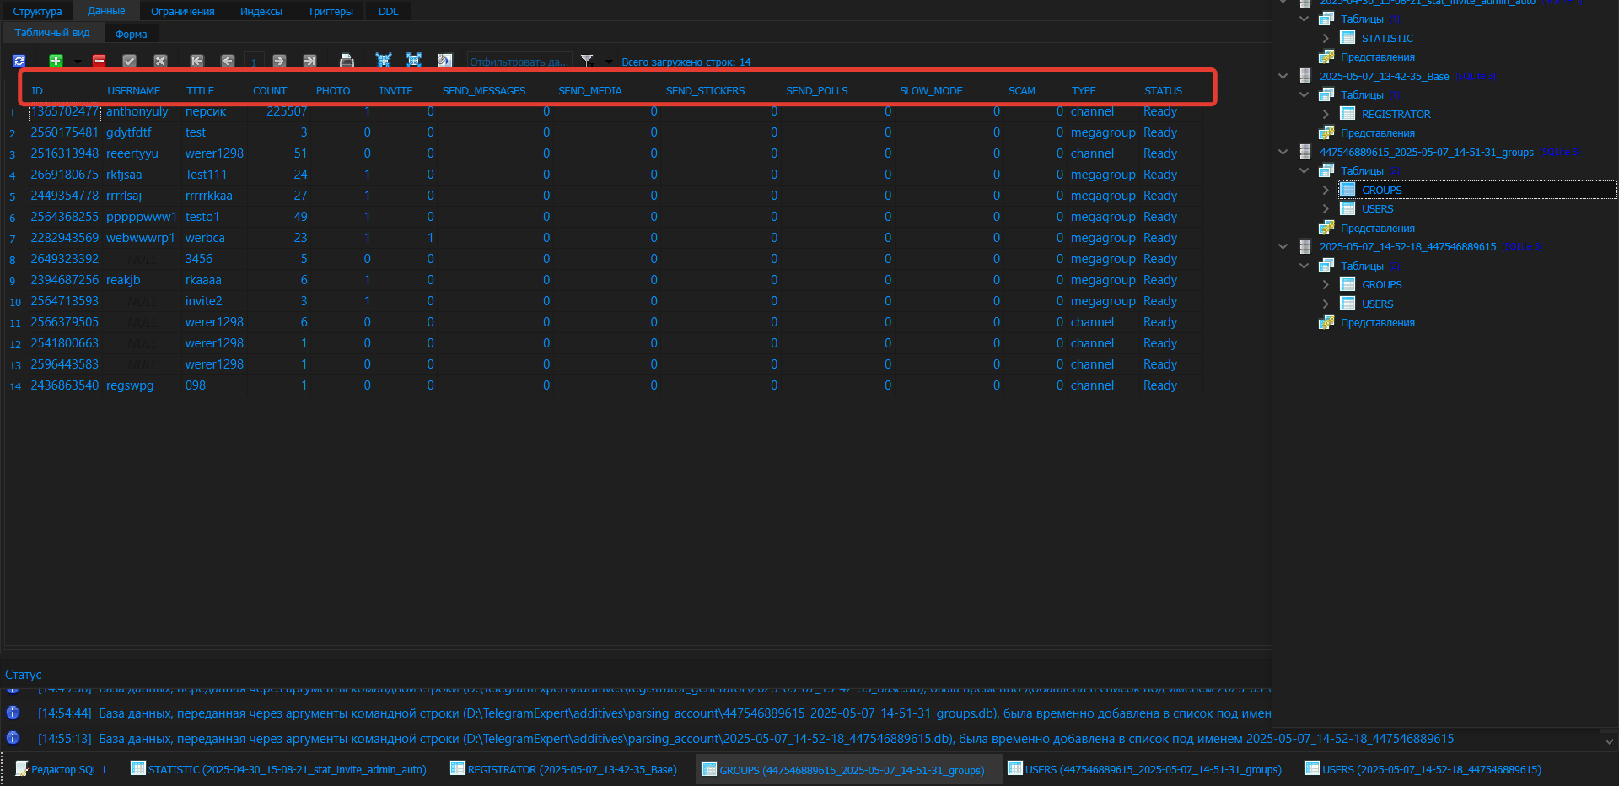Delete selected row using the red minus icon
Image resolution: width=1619 pixels, height=786 pixels.
coord(100,61)
